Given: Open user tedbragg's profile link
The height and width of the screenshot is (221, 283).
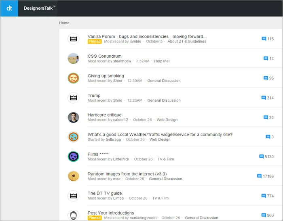Looking at the screenshot, I should (113, 139).
